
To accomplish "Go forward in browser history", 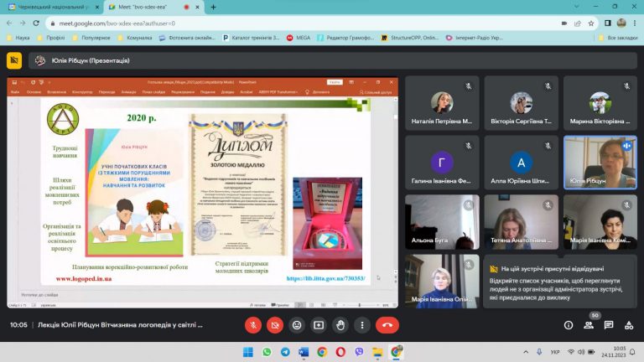I will (x=23, y=23).
